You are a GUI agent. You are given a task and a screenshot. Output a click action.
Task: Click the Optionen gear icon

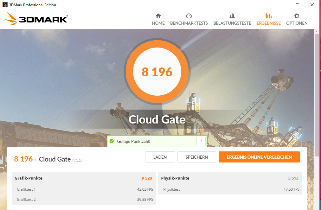click(x=297, y=16)
